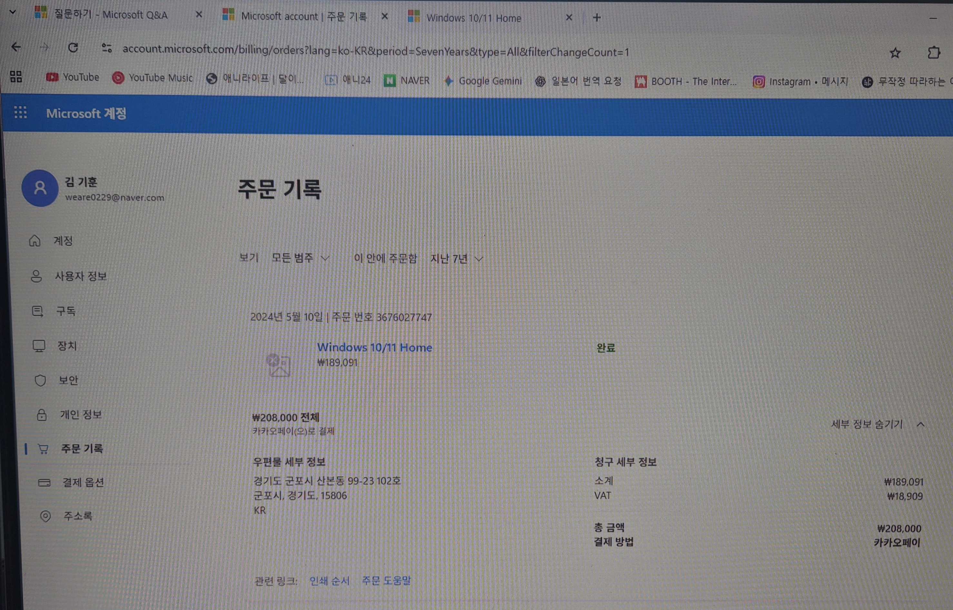
Task: Open the browser extensions puzzle icon
Action: [934, 52]
